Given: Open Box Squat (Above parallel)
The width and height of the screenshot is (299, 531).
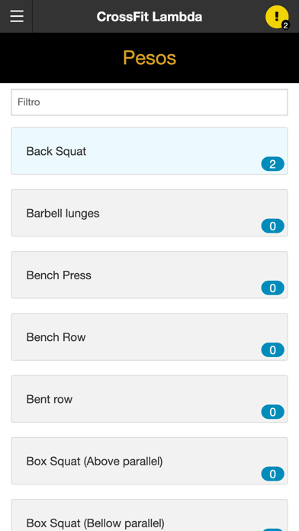Looking at the screenshot, I should [x=149, y=461].
